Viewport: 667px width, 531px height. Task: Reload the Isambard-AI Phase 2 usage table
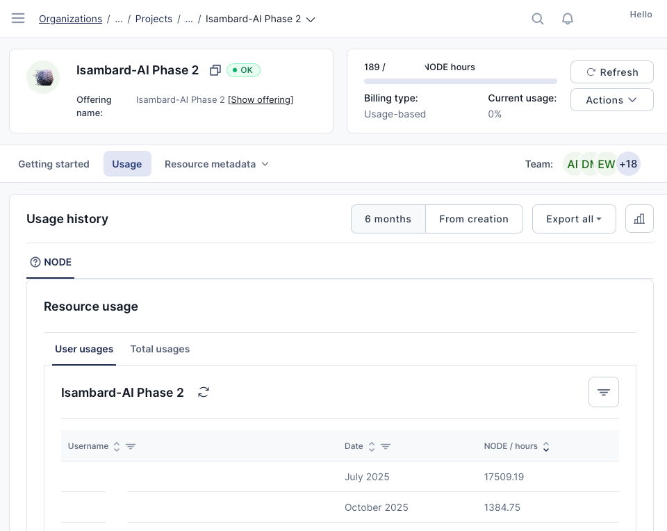click(204, 393)
